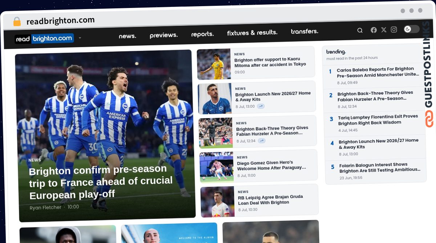Click the new kits article thumbnail
This screenshot has height=243, width=436.
tap(215, 99)
